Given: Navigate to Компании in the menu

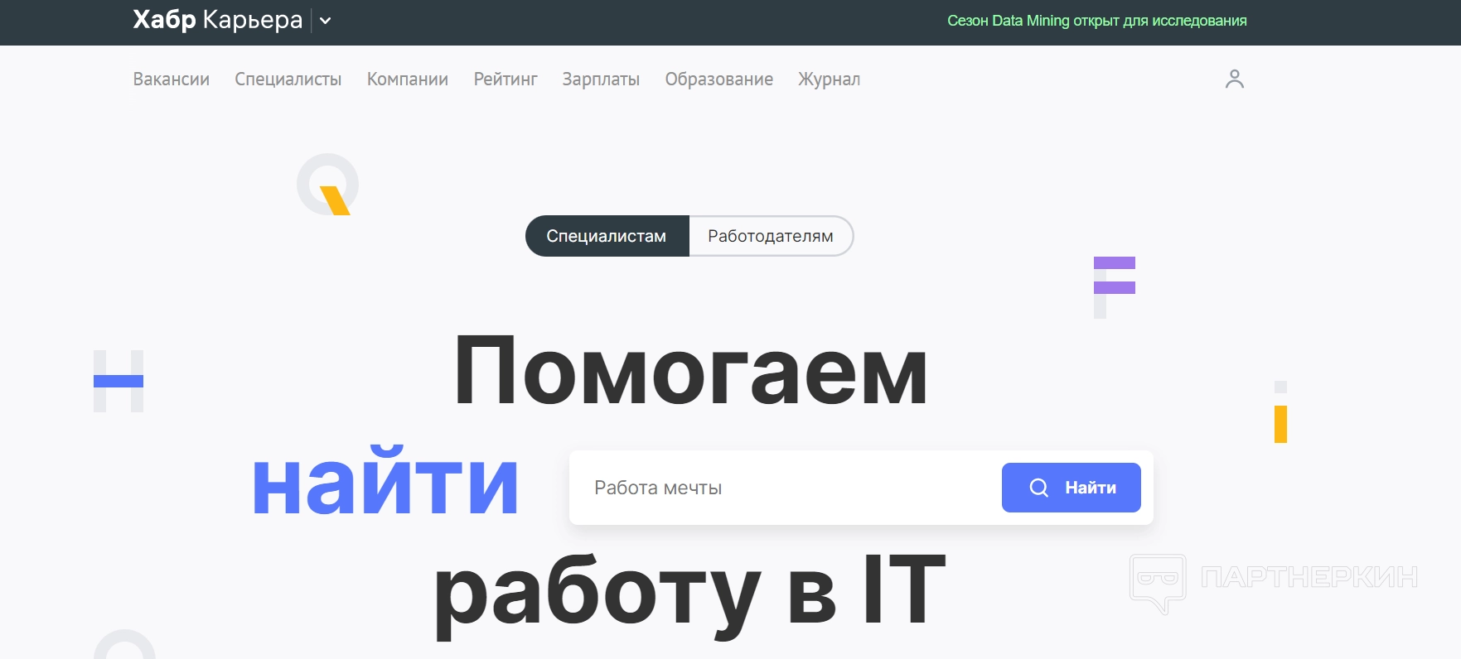Looking at the screenshot, I should (407, 79).
